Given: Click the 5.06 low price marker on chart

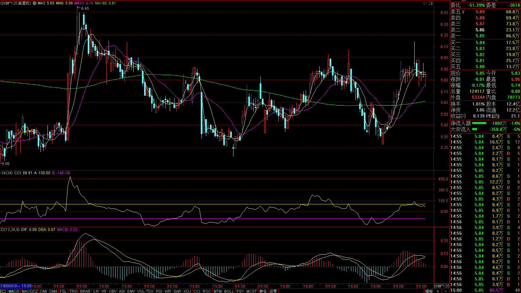Looking at the screenshot, I should (6, 164).
